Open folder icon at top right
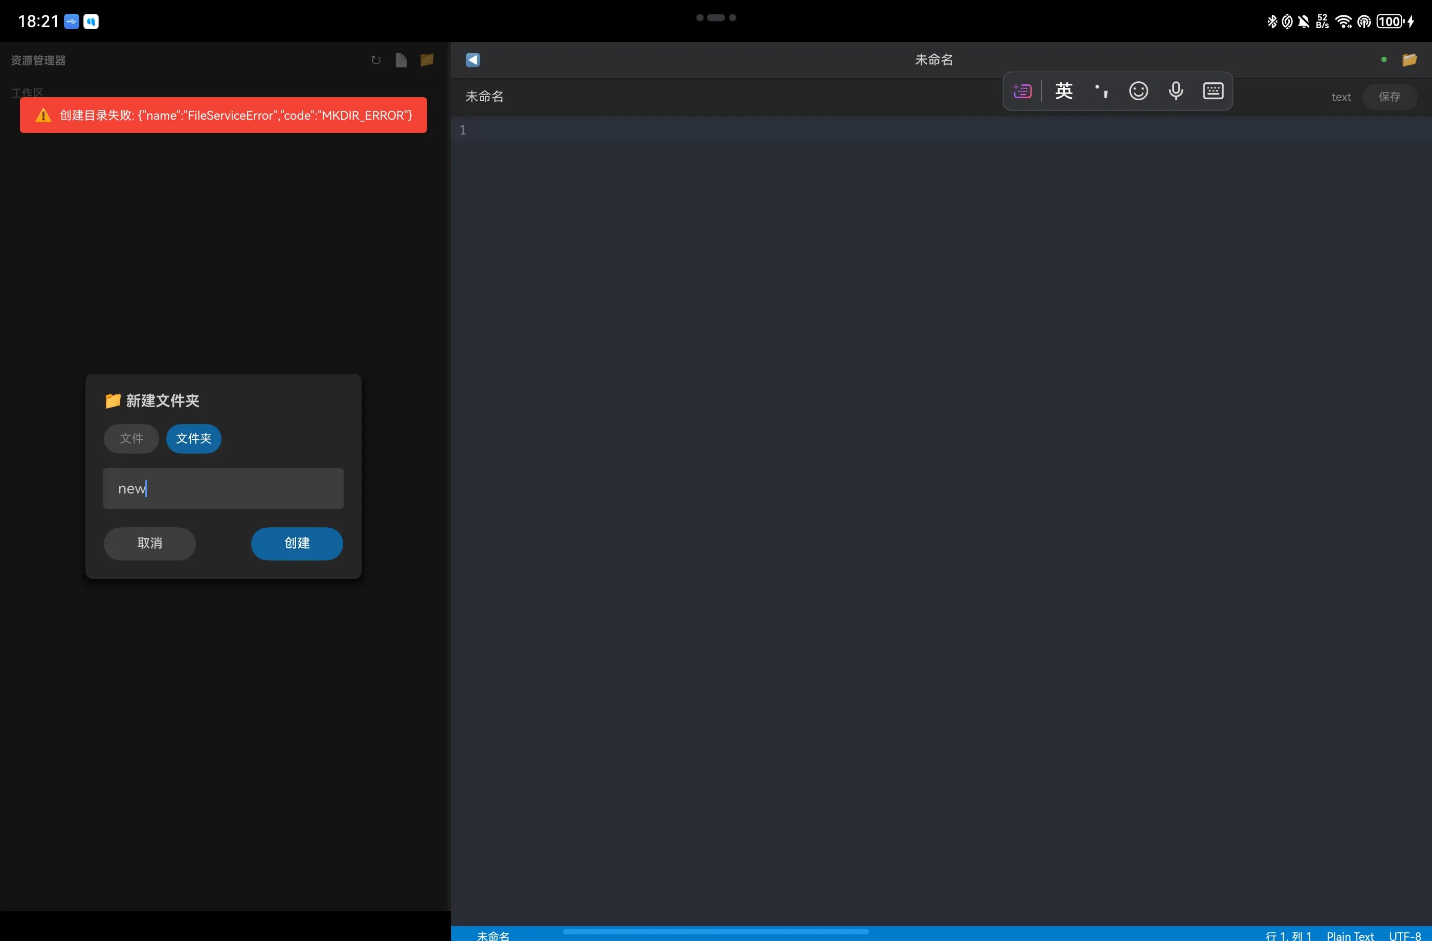The image size is (1432, 941). coord(1409,59)
